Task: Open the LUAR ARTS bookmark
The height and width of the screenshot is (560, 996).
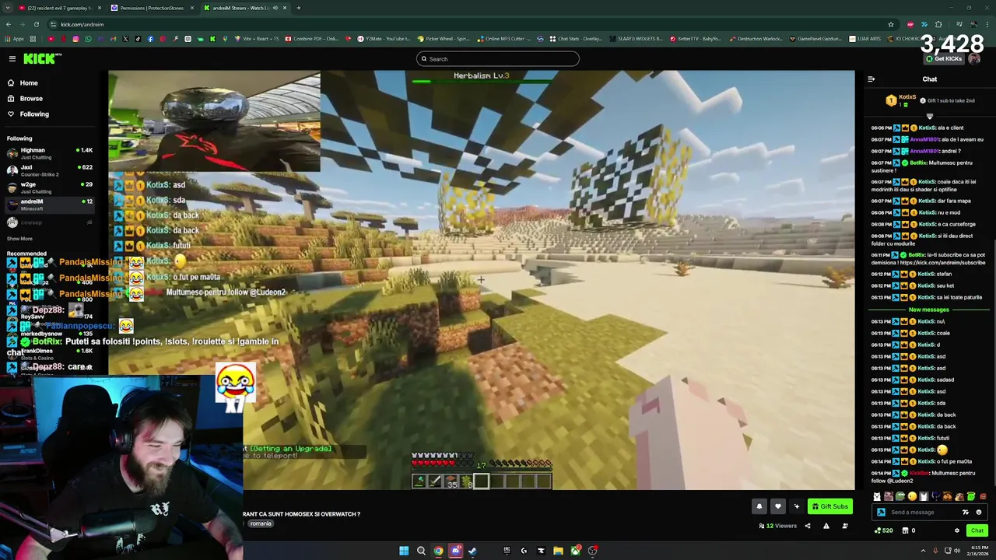Action: click(x=865, y=38)
